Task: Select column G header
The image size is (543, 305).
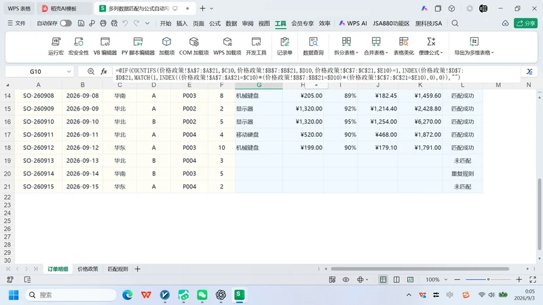Action: pos(259,85)
